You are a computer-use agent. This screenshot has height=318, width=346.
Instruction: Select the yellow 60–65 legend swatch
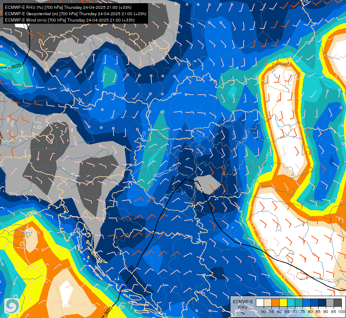283,302
